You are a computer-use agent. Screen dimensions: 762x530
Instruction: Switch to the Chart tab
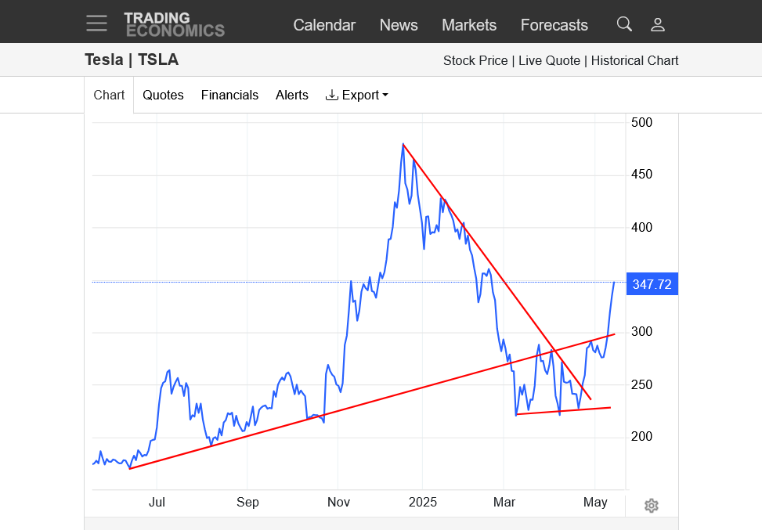pos(109,95)
